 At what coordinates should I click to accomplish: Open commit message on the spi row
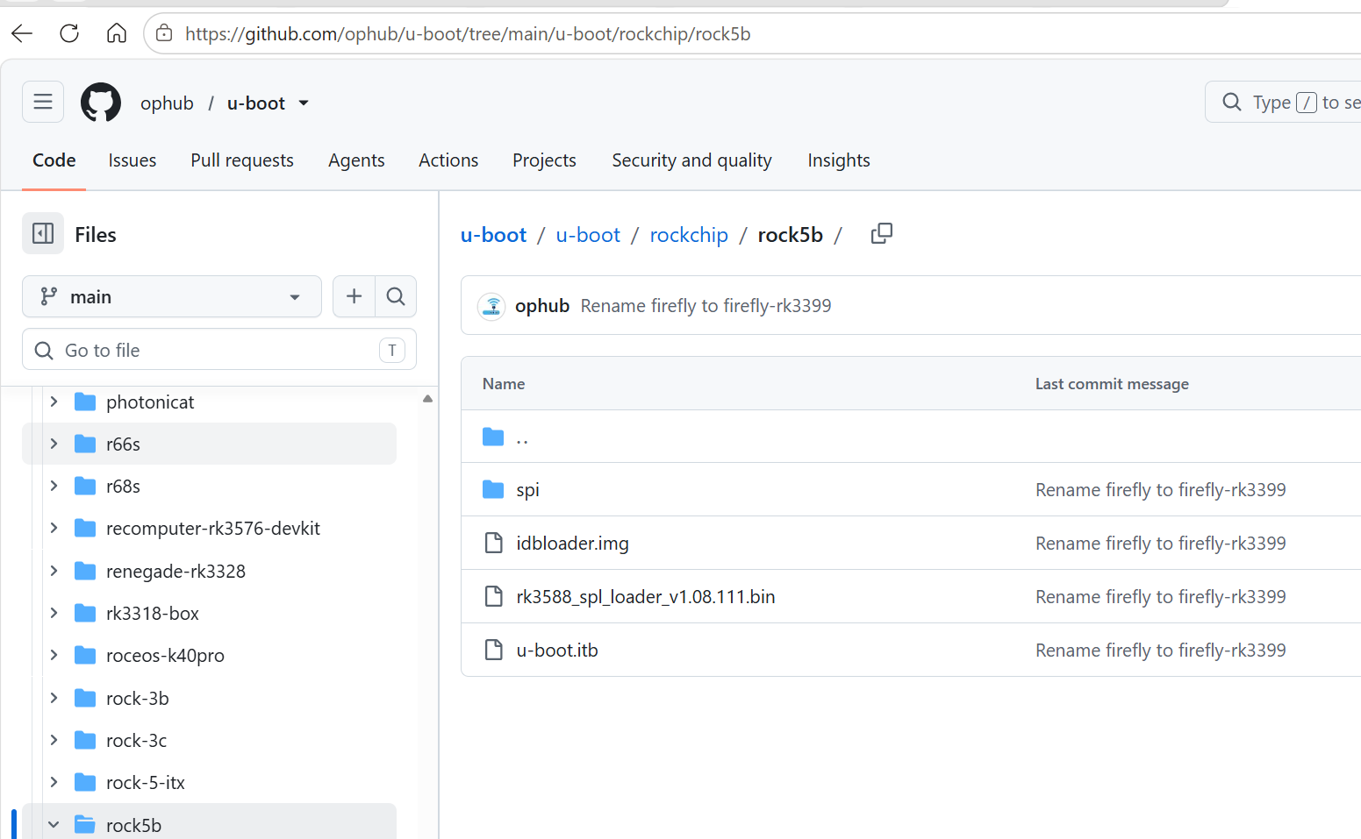coord(1160,490)
